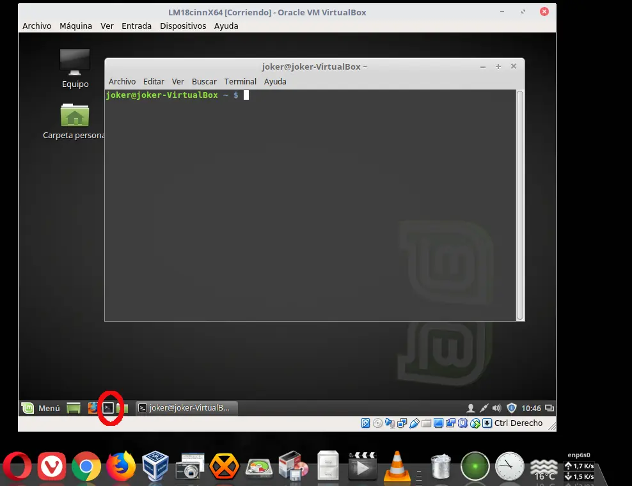The image size is (632, 486).
Task: Click the audio status icon in VirtualBox statusbar
Action: tap(390, 423)
